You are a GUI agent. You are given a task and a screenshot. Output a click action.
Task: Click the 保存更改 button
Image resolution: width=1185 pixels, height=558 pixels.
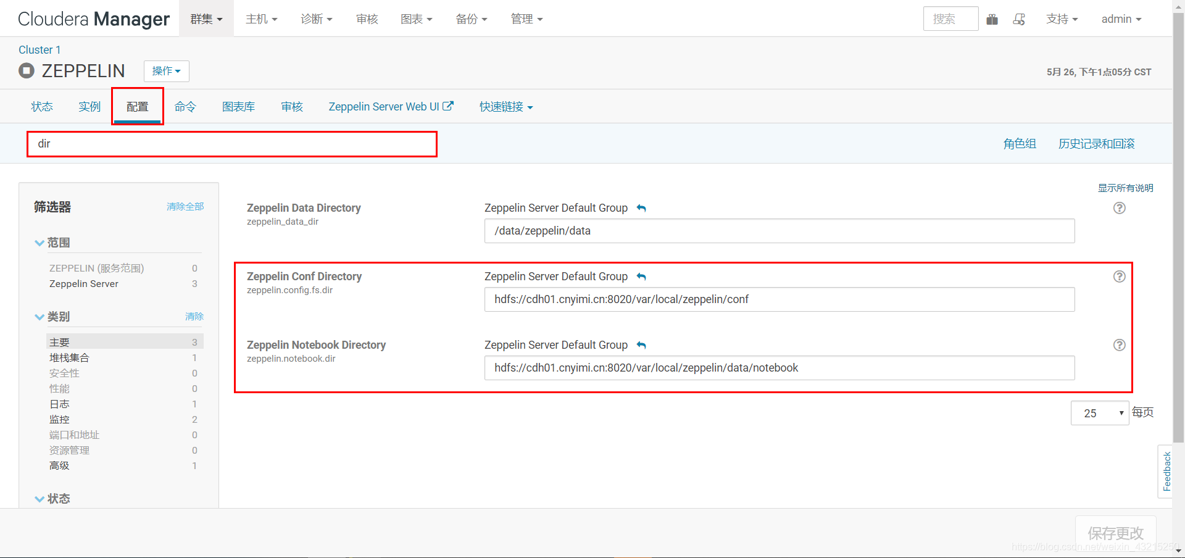(1116, 533)
